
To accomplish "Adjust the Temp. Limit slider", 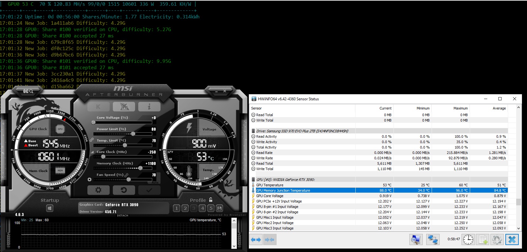I will (x=122, y=145).
